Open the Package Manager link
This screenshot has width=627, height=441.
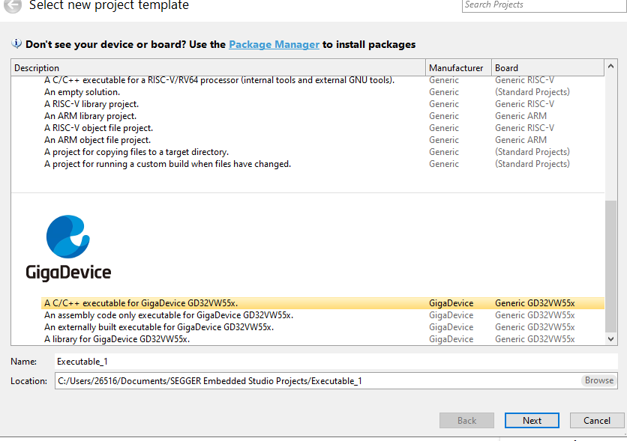coord(274,44)
